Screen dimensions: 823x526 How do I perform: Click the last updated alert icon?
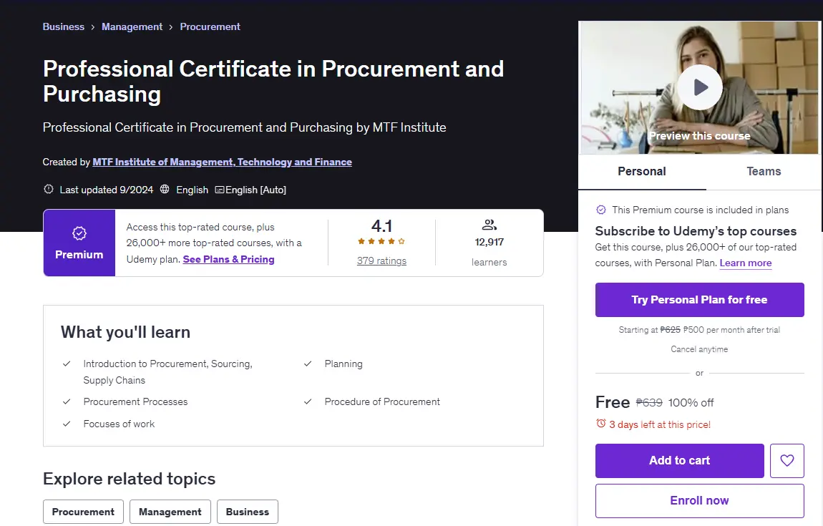tap(48, 189)
